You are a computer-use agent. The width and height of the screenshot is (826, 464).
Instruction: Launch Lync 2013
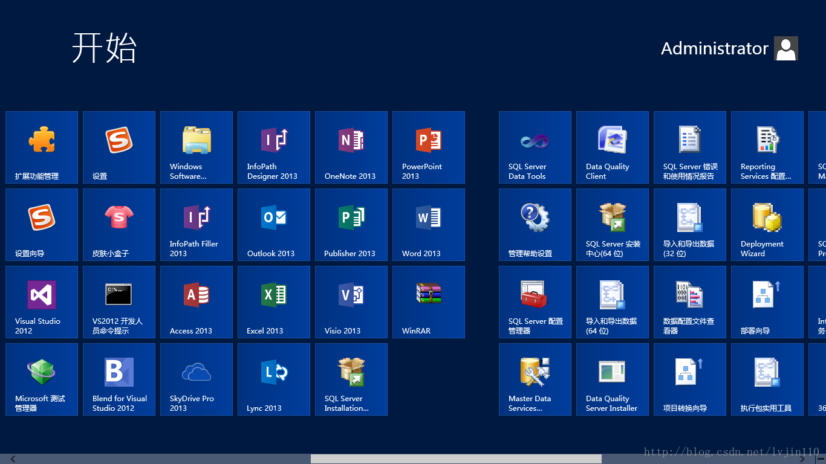pyautogui.click(x=274, y=379)
